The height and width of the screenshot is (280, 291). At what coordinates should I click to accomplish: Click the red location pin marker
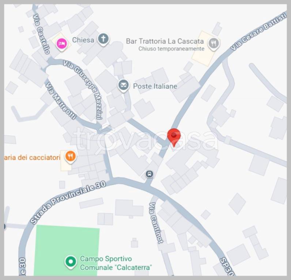pos(174,137)
